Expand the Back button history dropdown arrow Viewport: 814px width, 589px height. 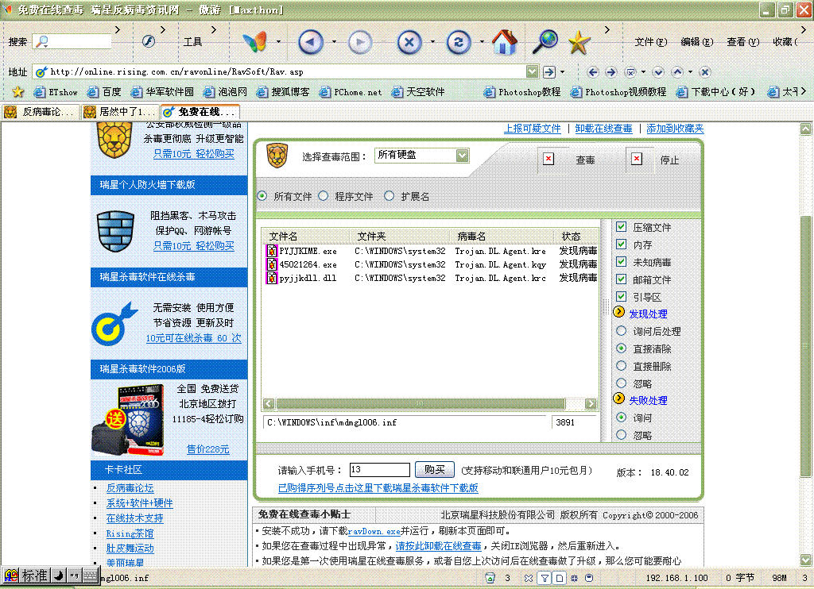[334, 42]
